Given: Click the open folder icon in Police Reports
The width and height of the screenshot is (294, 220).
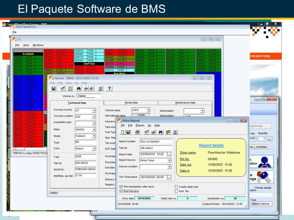Looking at the screenshot, I should click(153, 132).
